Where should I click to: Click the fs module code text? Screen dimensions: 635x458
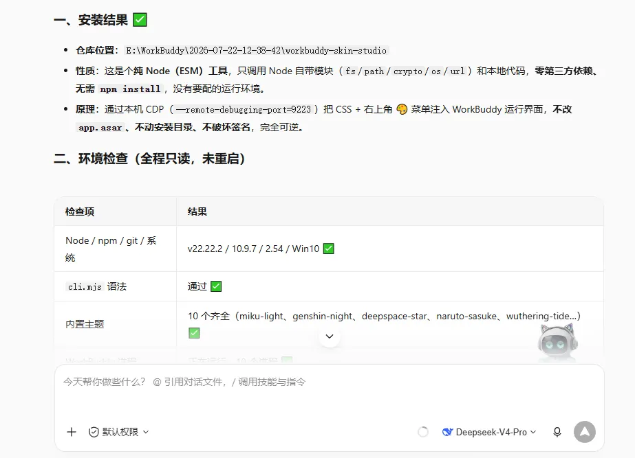coord(350,71)
